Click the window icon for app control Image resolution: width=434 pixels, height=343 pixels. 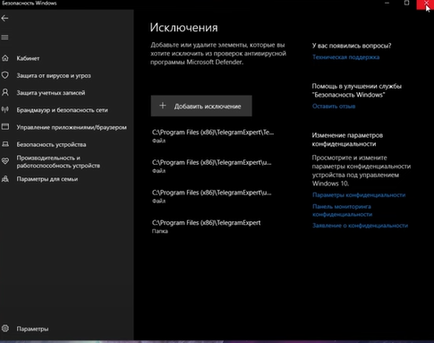pyautogui.click(x=5, y=126)
